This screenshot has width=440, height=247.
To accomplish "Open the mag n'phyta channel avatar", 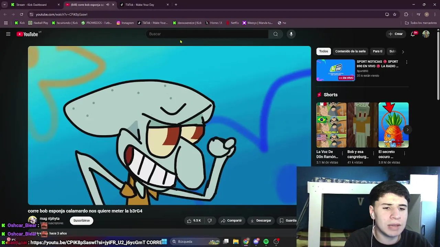I will [x=32, y=220].
